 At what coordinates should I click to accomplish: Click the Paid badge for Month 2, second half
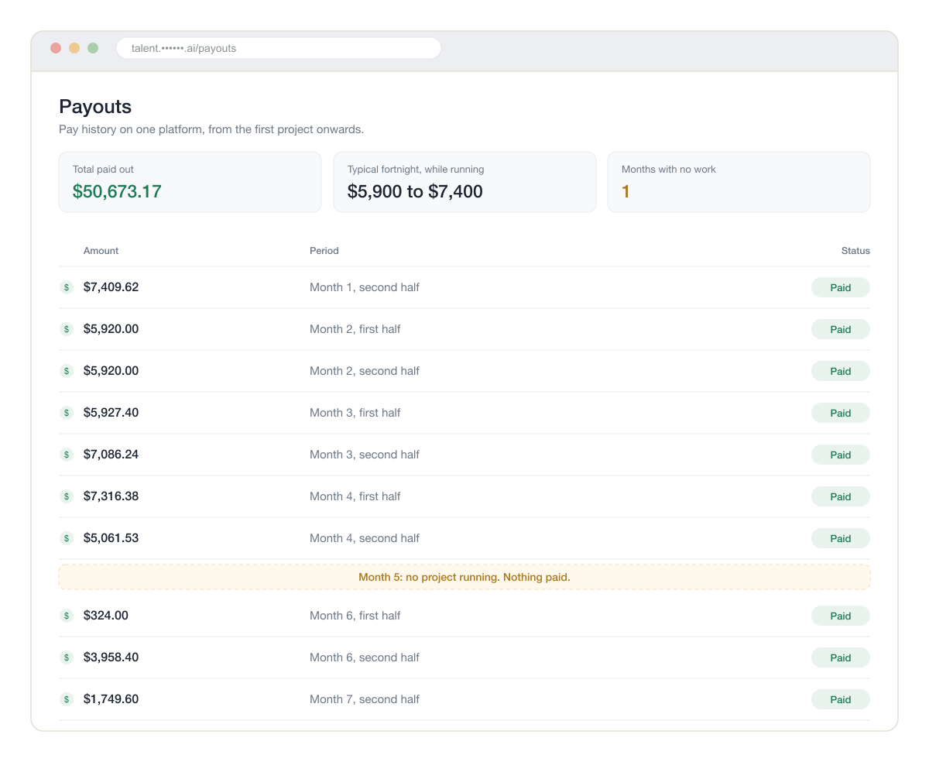(841, 371)
